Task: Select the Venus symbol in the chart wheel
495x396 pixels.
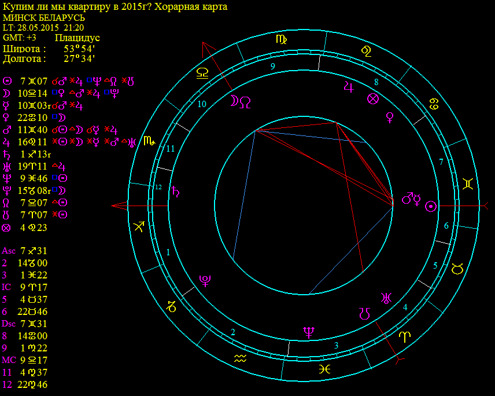Action: click(x=390, y=118)
